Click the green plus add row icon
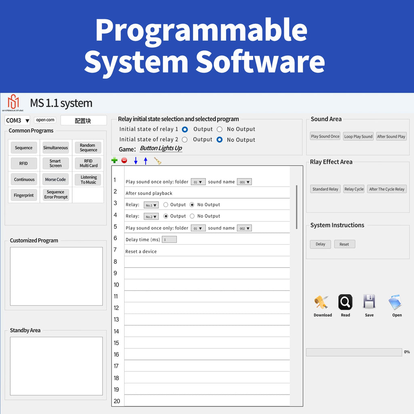The width and height of the screenshot is (414, 414). (x=114, y=160)
